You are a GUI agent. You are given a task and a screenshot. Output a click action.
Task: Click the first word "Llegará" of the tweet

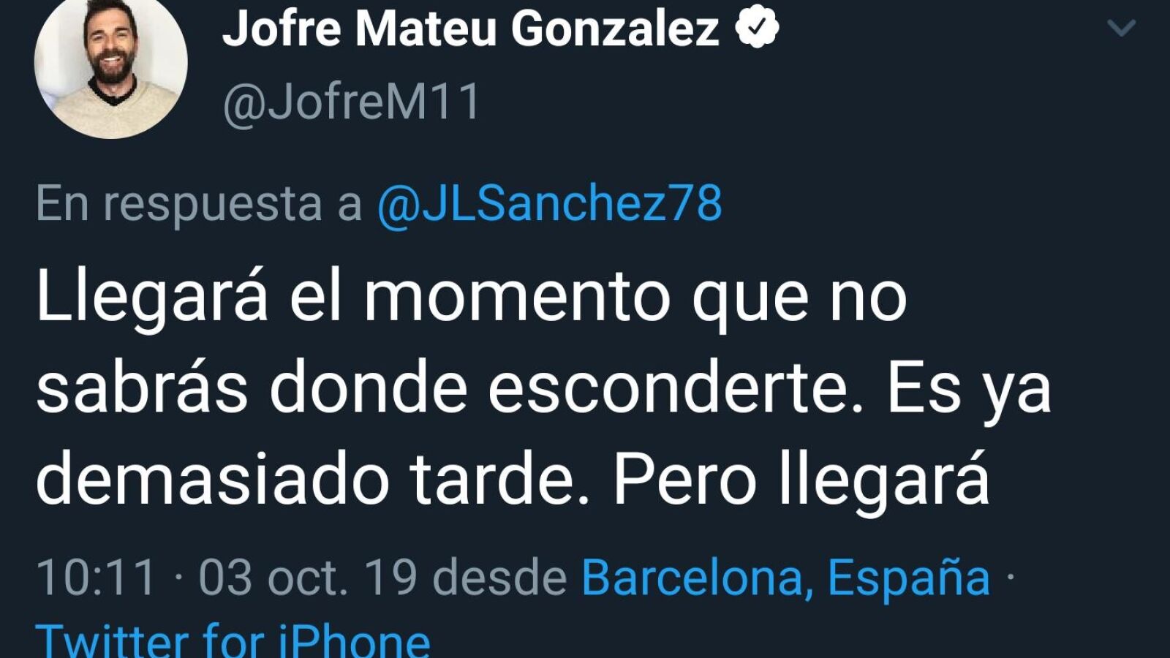pyautogui.click(x=152, y=297)
